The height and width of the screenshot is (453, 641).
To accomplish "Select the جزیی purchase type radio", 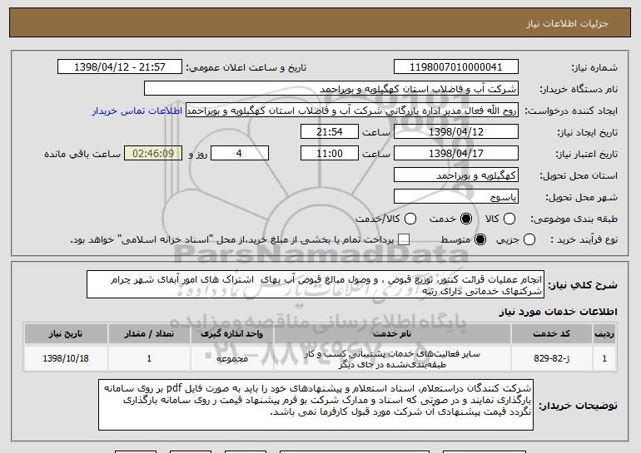I will [x=529, y=239].
